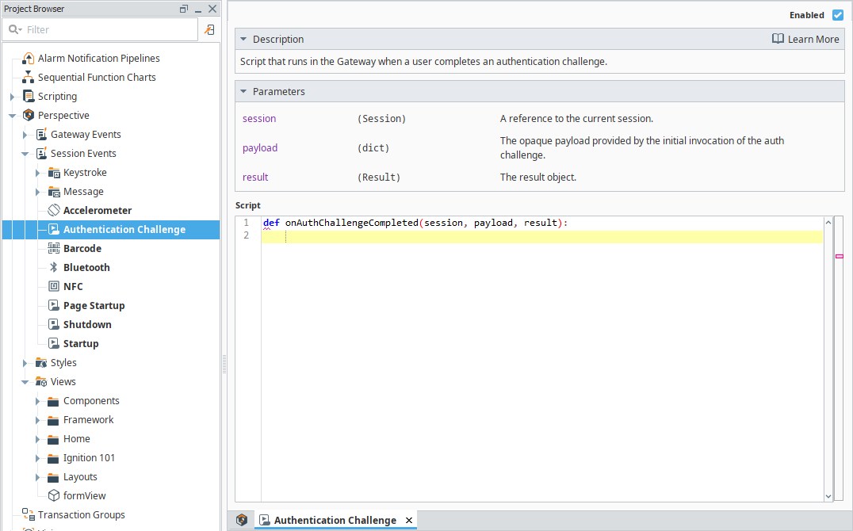Click the formView view icon
This screenshot has height=531, width=853.
pos(54,495)
